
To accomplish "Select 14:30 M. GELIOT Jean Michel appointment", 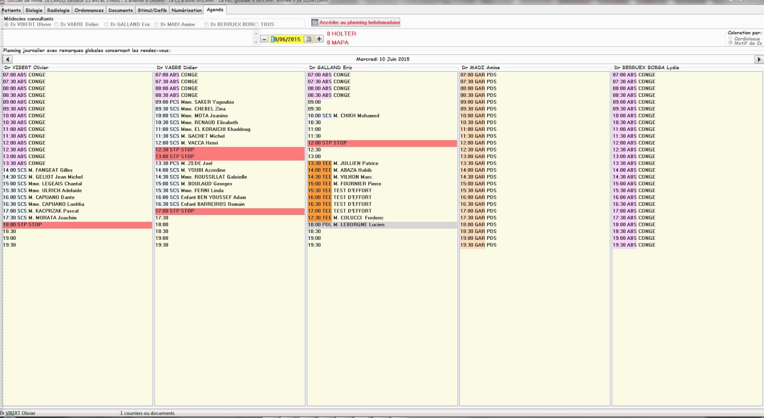I will (x=77, y=177).
